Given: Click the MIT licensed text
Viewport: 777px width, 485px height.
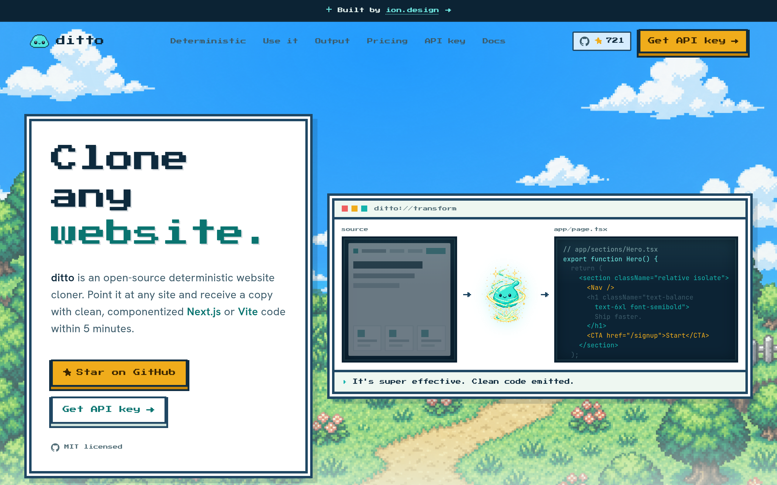Looking at the screenshot, I should 93,447.
